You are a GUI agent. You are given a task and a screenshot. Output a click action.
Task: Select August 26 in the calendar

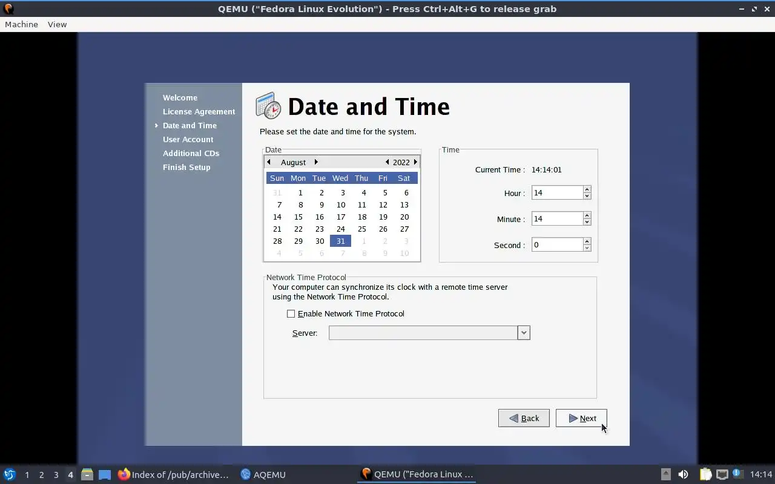pos(383,229)
